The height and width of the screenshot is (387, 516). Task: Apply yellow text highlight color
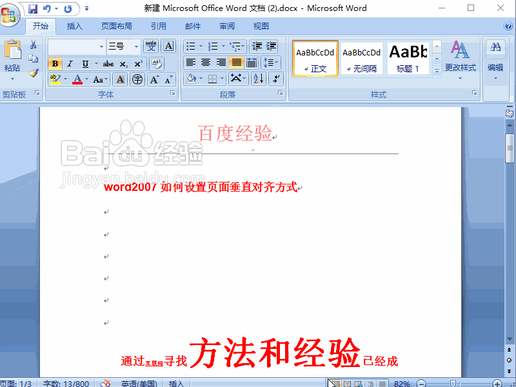click(55, 79)
